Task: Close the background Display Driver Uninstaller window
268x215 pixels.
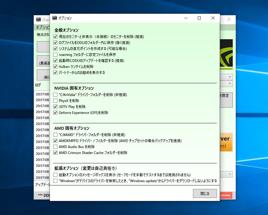Action: (229, 19)
